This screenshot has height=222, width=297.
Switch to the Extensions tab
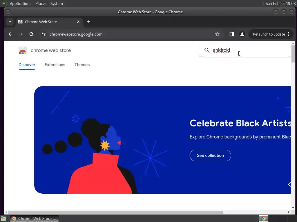click(55, 65)
